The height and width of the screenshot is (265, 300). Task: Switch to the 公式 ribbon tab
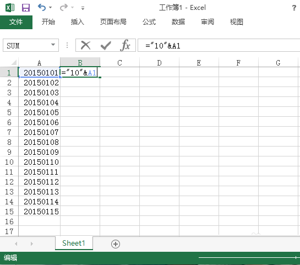(149, 22)
